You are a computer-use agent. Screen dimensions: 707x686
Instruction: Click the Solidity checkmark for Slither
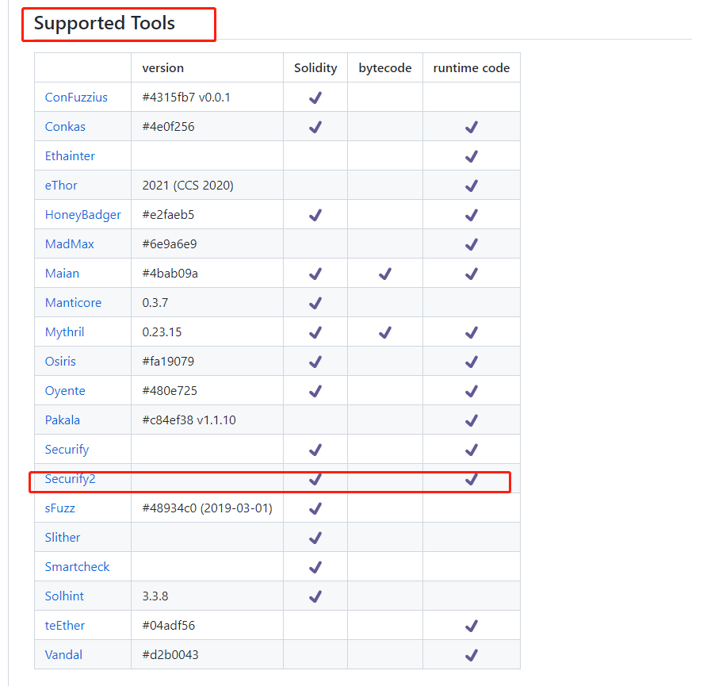(x=315, y=537)
